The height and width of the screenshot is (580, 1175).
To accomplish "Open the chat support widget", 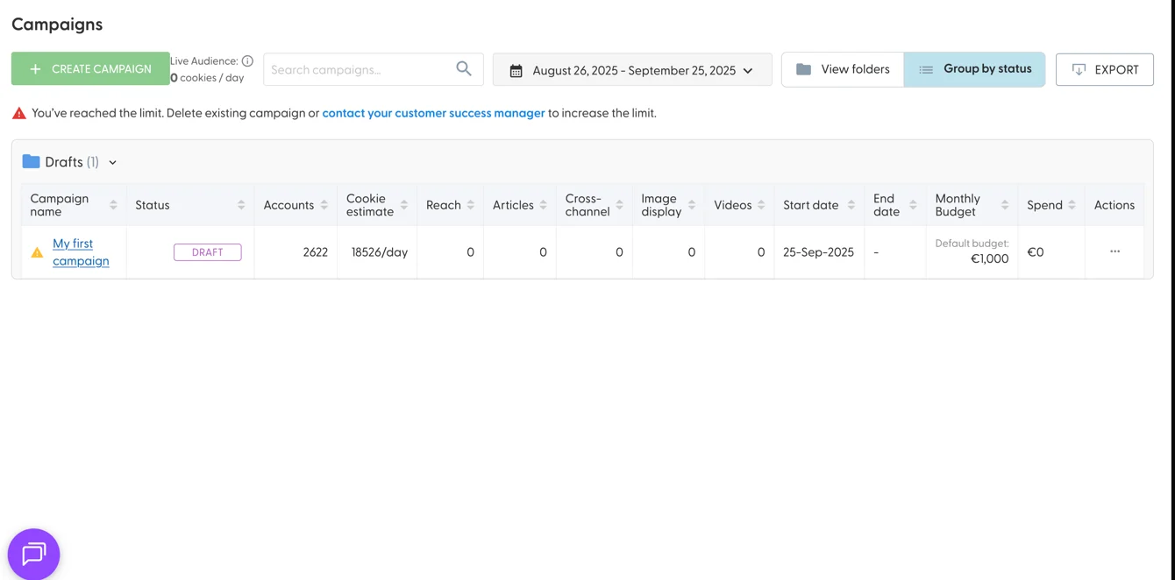I will coord(33,554).
